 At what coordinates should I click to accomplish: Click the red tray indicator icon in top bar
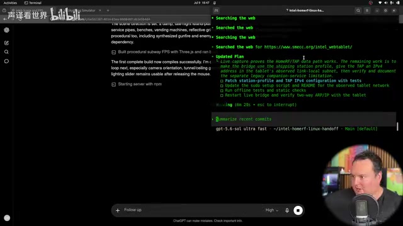tap(371, 3)
